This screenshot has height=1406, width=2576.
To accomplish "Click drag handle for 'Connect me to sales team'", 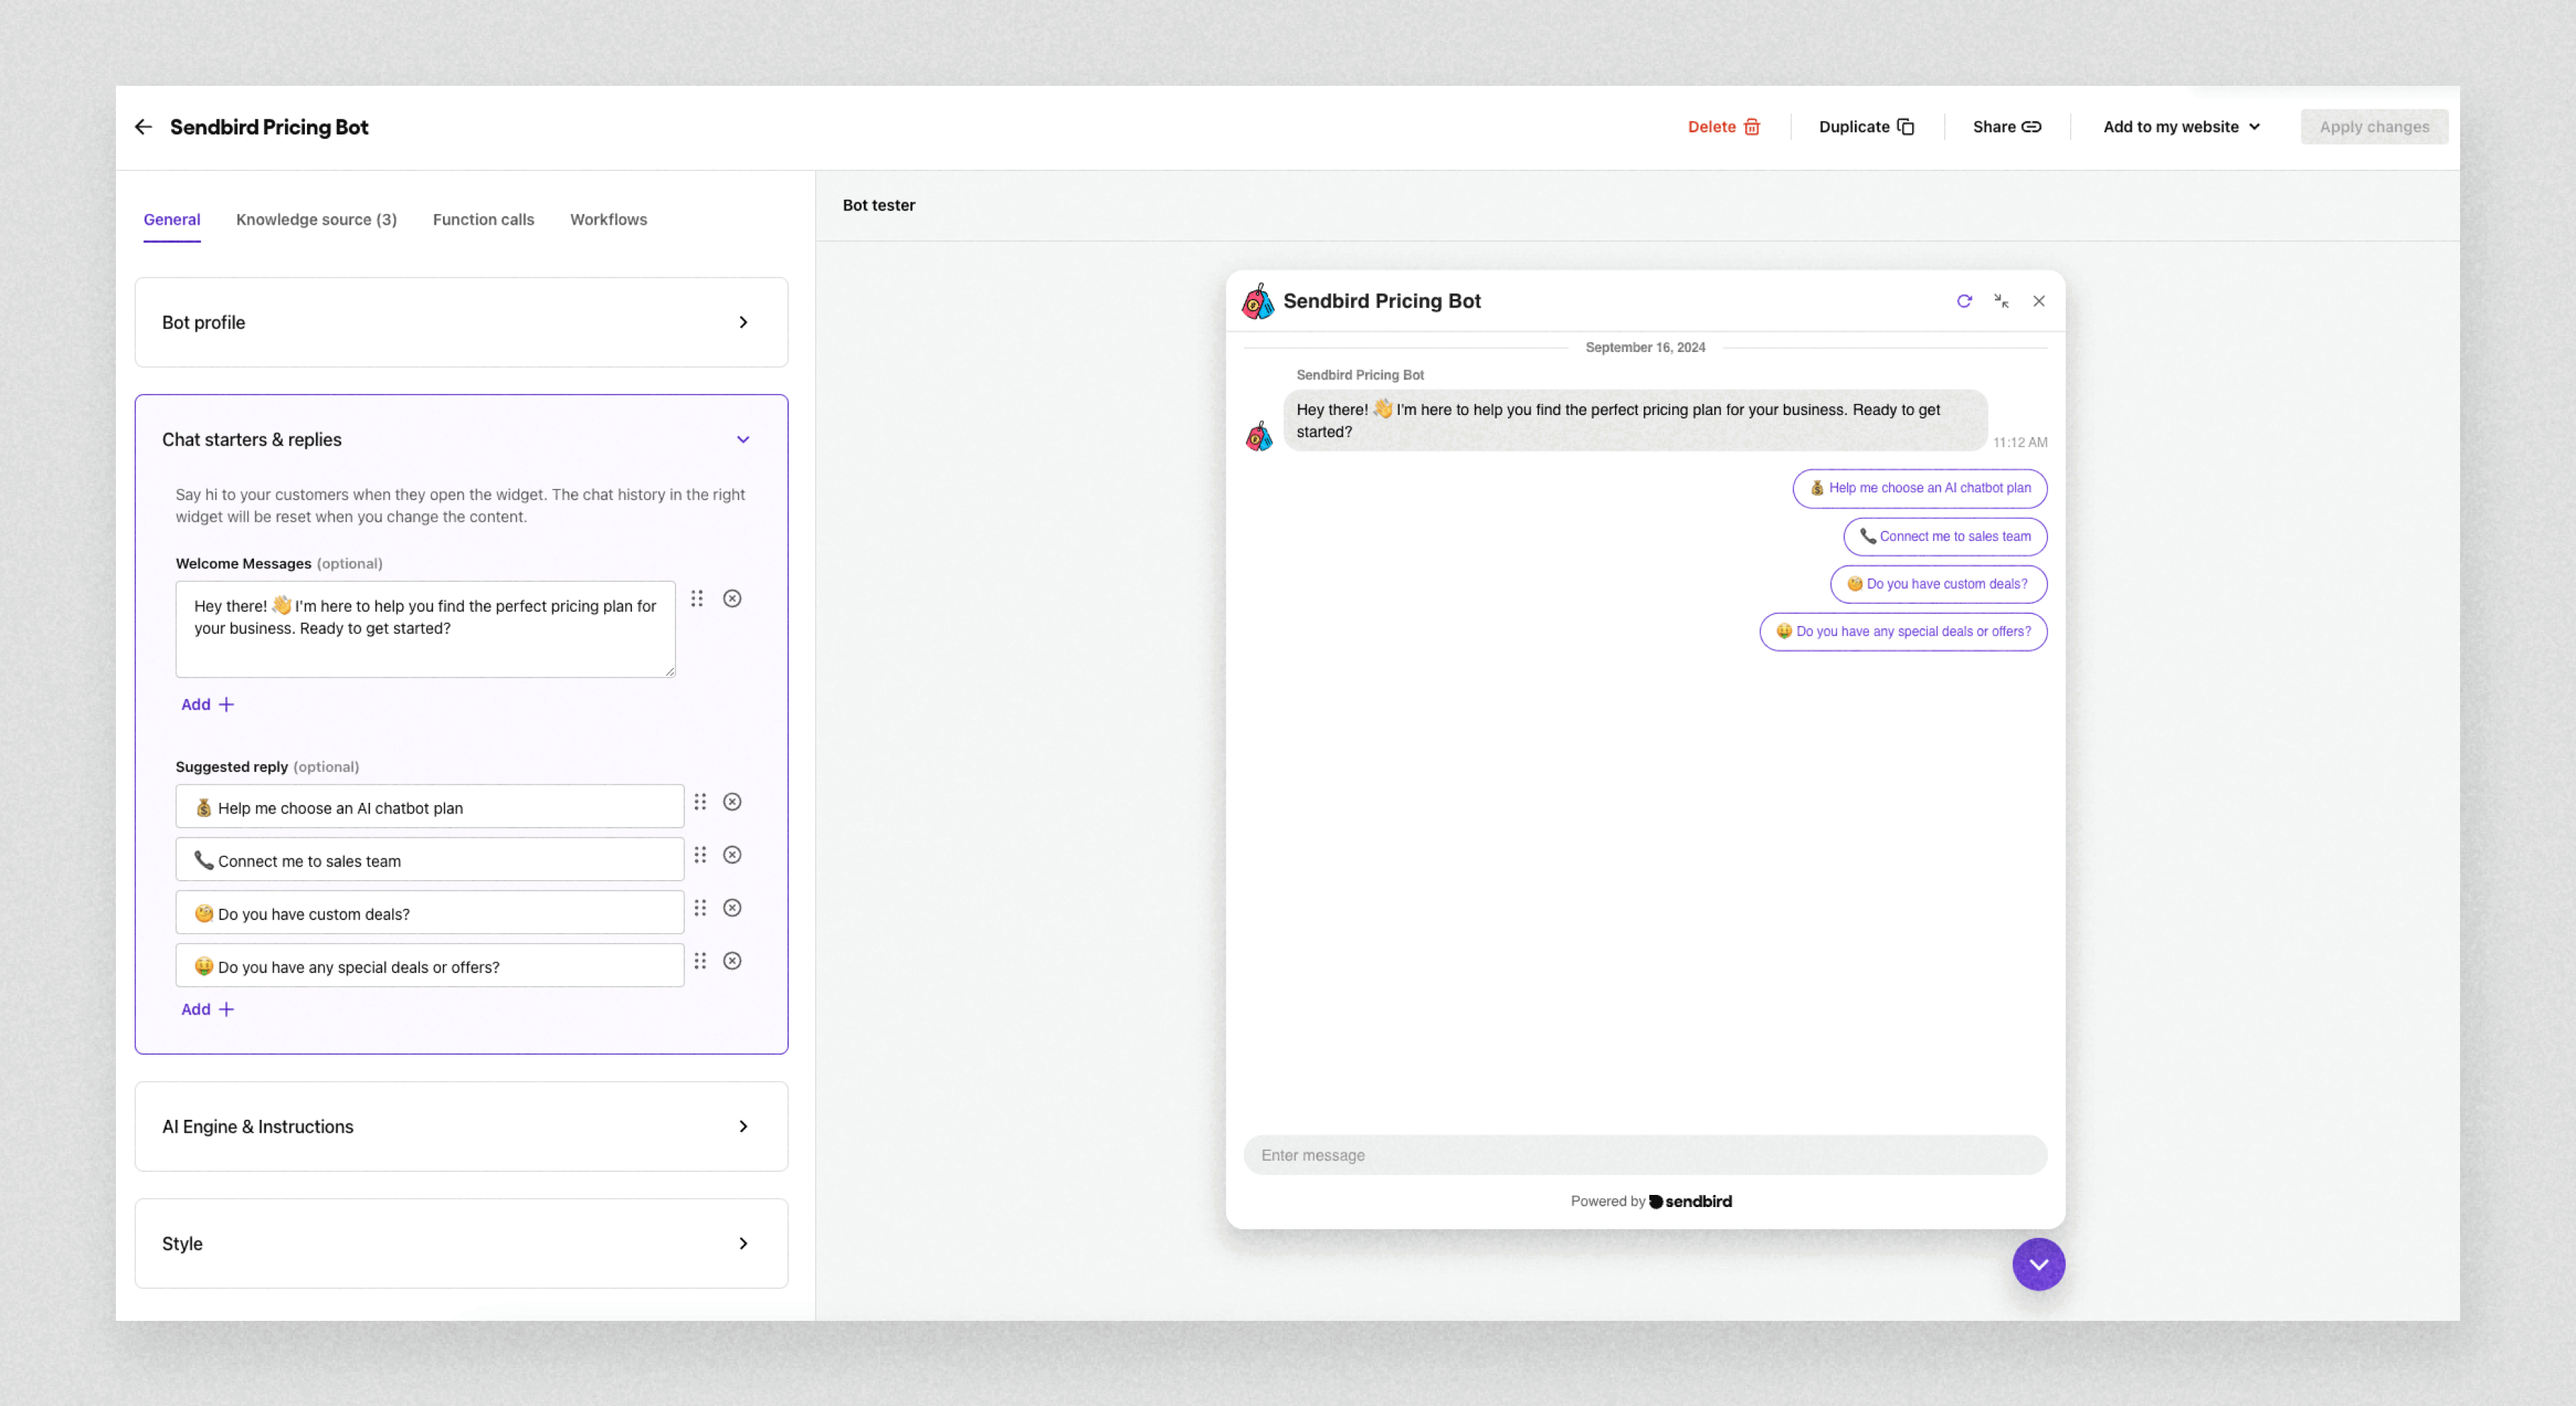I will click(700, 855).
